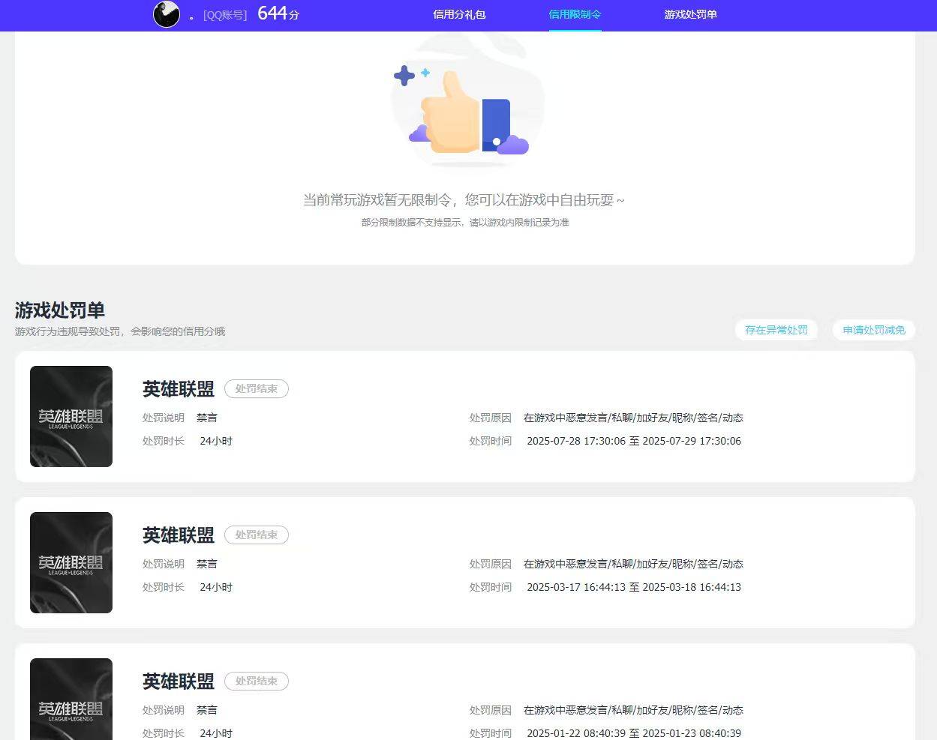
Task: Click the small dot next to the avatar
Action: point(190,17)
